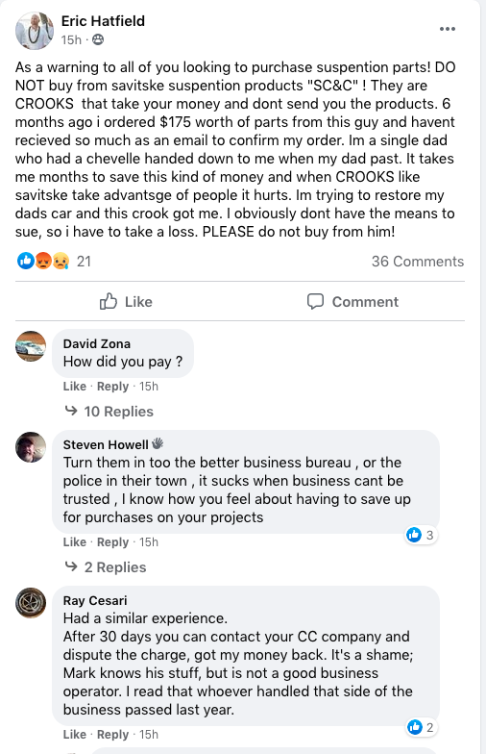Open Eric Hatfield's profile name link
This screenshot has height=754, width=486.
click(103, 21)
